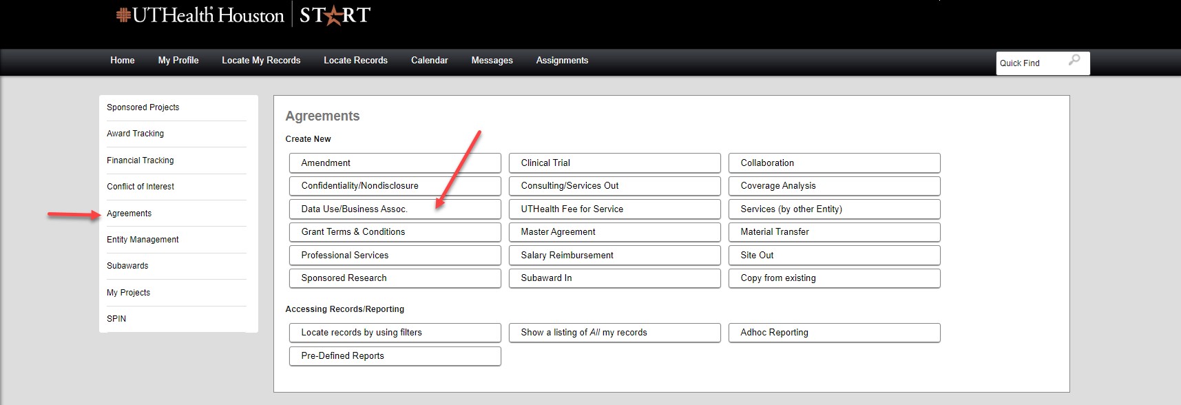Launch Adhoc Reporting
This screenshot has width=1181, height=405.
click(834, 333)
